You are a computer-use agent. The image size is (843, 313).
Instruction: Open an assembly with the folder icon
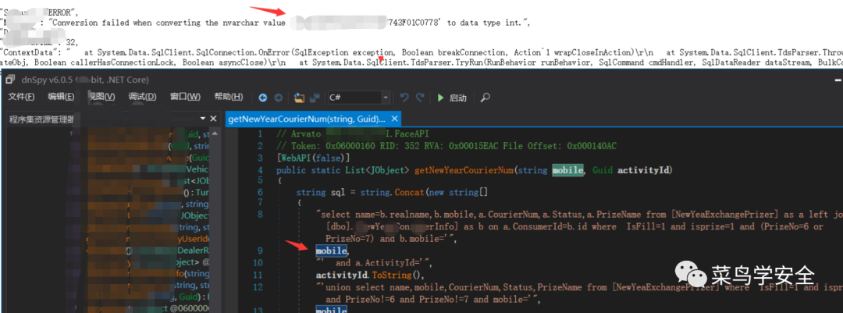(x=300, y=98)
